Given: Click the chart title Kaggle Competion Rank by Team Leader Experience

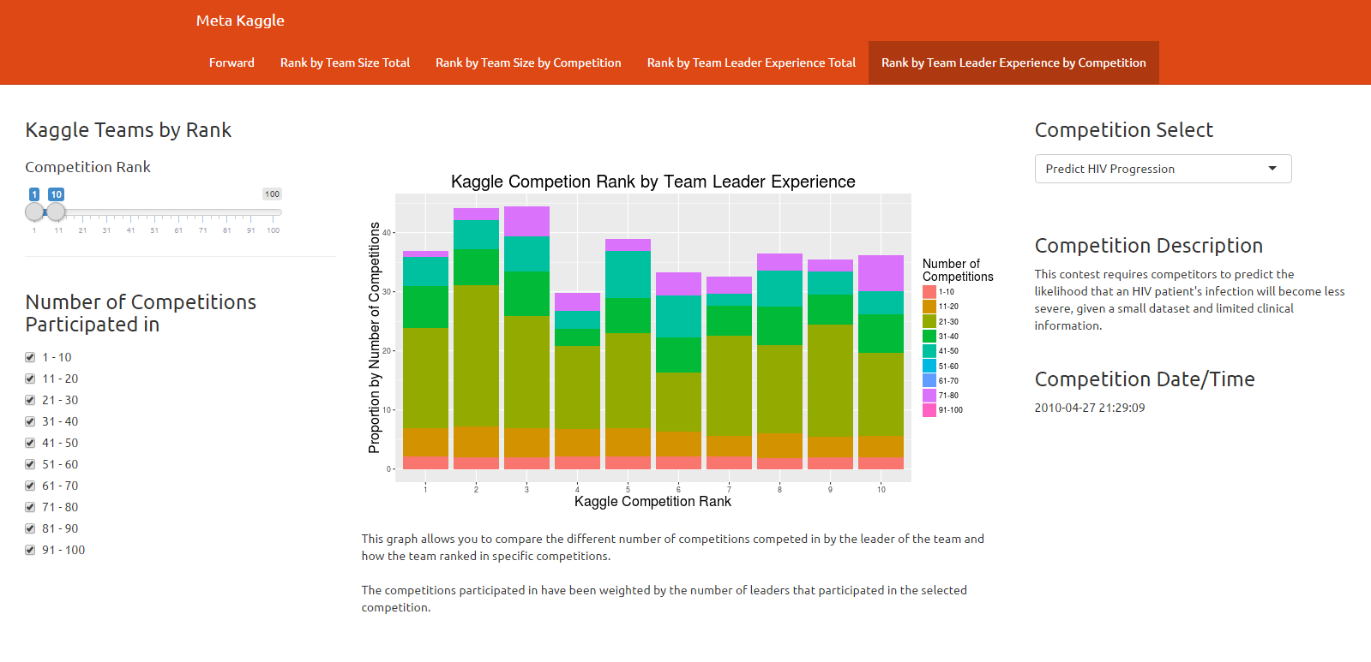Looking at the screenshot, I should point(653,182).
